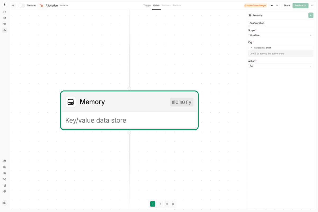The width and height of the screenshot is (318, 212).
Task: Select the Memory node on canvas
Action: coord(129,111)
